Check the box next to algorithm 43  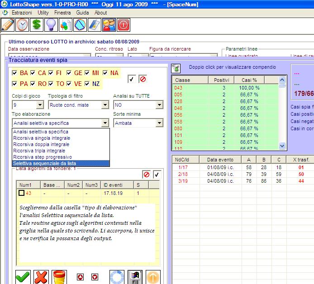[x=21, y=193]
